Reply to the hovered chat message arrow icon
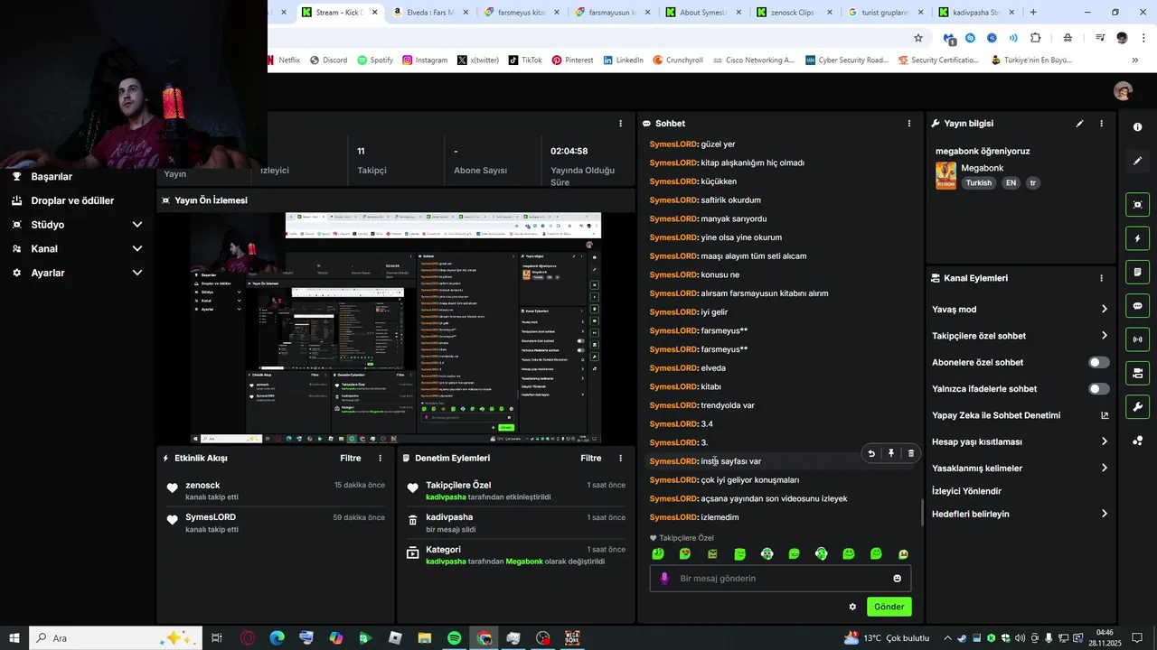 871,453
